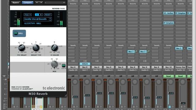The height and width of the screenshot is (110, 196).
Task: Toggle the Compare button
Action: pos(28,2)
